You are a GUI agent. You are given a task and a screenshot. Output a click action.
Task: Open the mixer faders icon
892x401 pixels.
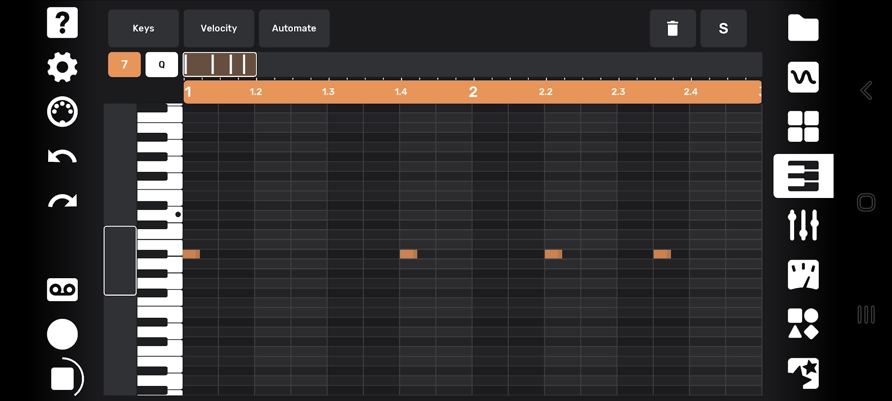(x=803, y=225)
